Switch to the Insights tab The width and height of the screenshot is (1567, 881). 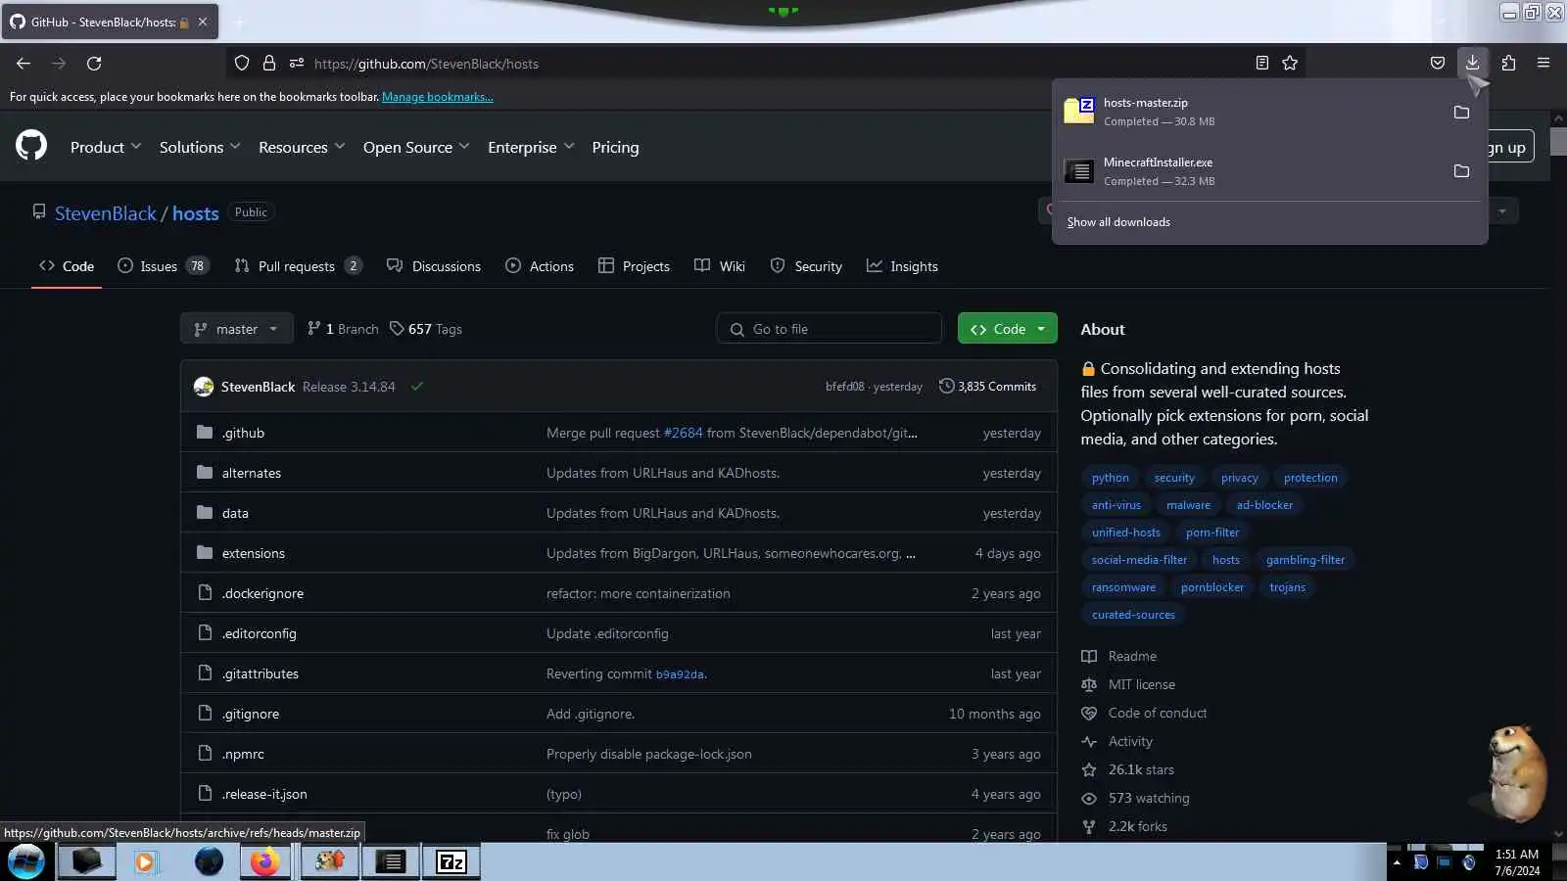(902, 266)
